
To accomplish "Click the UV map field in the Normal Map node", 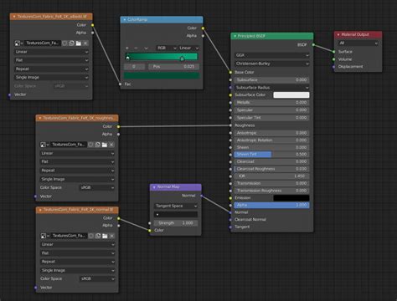I will tap(176, 215).
